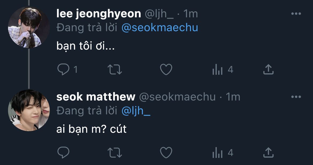
Task: Click the @ljh_ mention in reply line
Action: pyautogui.click(x=136, y=111)
